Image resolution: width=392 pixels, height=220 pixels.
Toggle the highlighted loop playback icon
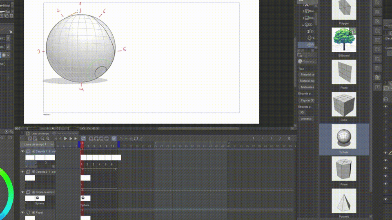83,139
